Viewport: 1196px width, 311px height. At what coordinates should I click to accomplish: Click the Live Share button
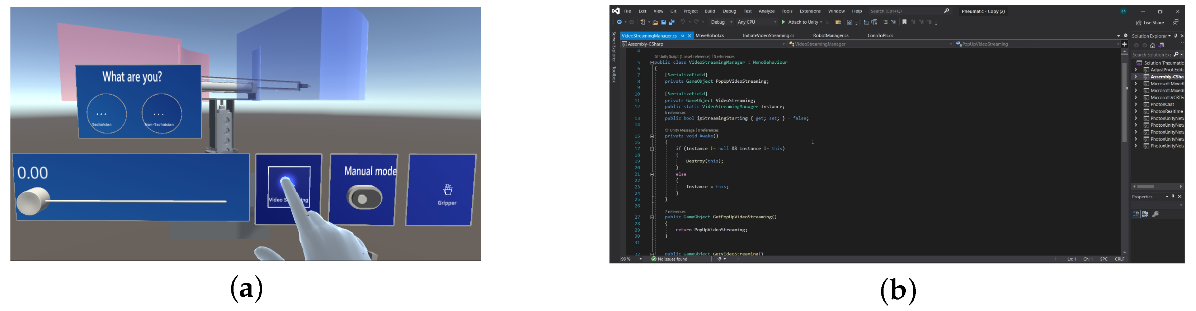pos(1150,23)
